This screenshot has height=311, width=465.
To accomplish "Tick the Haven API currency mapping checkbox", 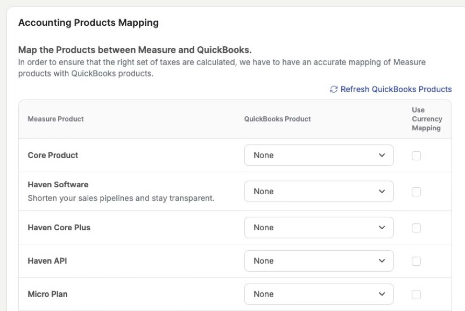I will click(x=416, y=261).
